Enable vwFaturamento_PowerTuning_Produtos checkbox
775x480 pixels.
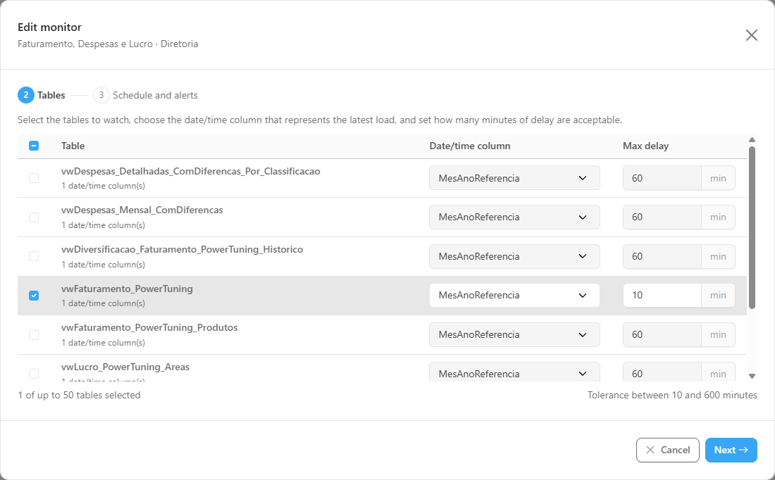(x=34, y=335)
